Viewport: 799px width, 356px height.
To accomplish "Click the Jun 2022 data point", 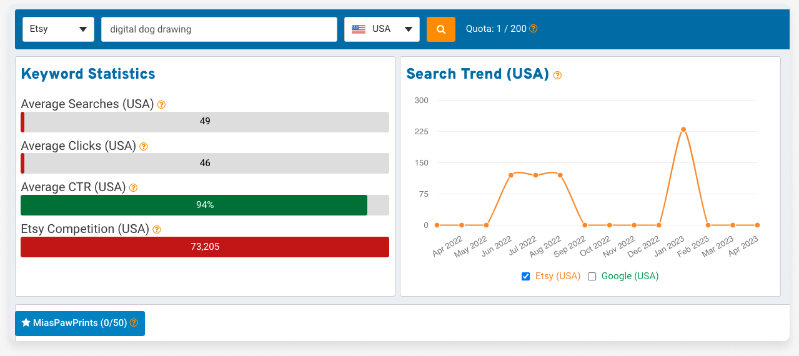I will (x=510, y=175).
